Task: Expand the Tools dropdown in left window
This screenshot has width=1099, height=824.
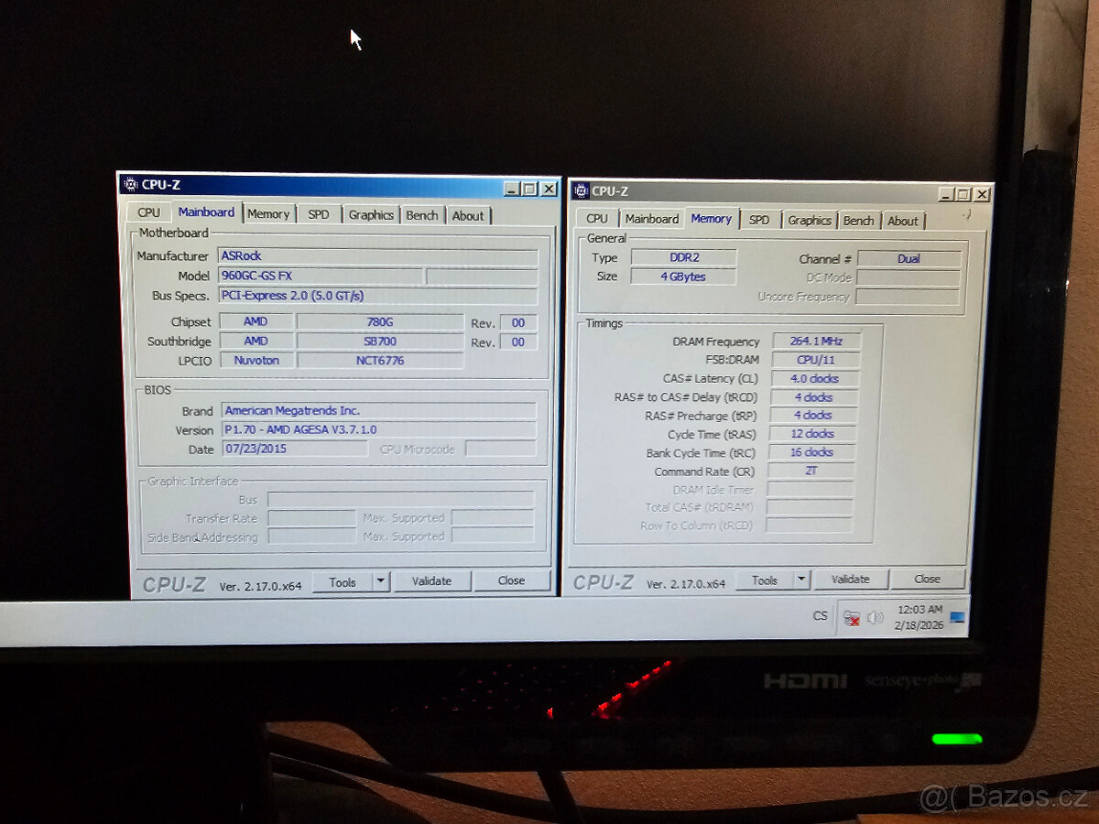Action: tap(382, 580)
